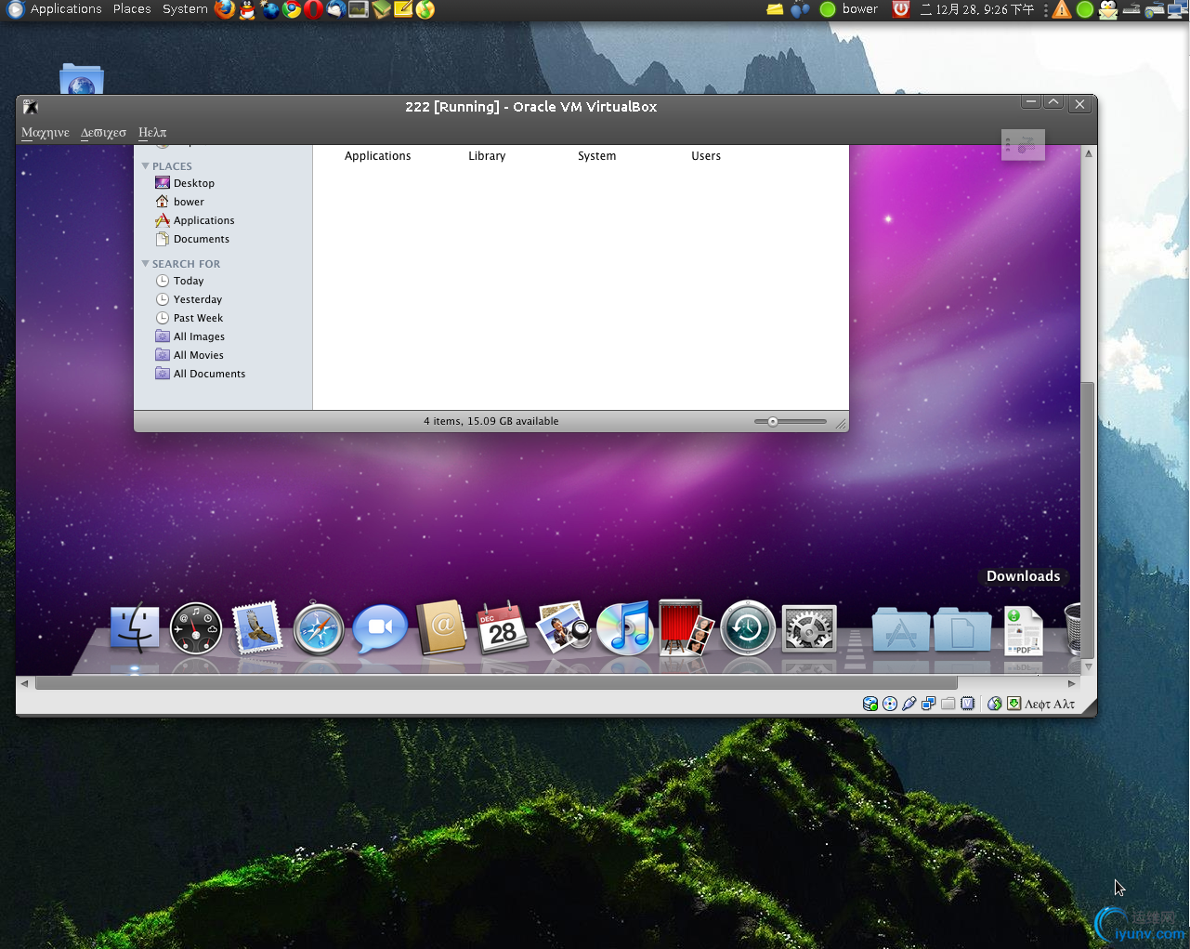Open the GNOME Applications menu
1190x949 pixels.
click(x=66, y=9)
